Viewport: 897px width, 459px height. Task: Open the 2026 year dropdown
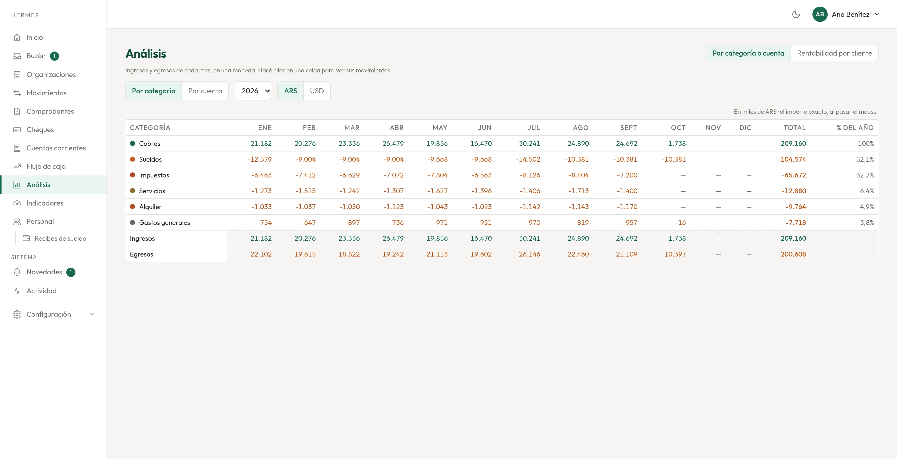(253, 91)
